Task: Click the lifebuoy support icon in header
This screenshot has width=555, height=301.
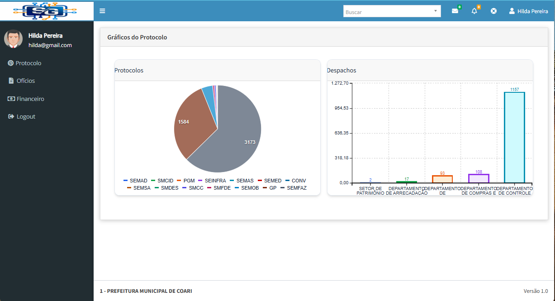Action: 493,11
